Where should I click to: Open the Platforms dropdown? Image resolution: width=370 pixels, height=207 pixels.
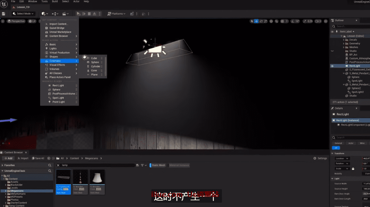[x=116, y=14]
